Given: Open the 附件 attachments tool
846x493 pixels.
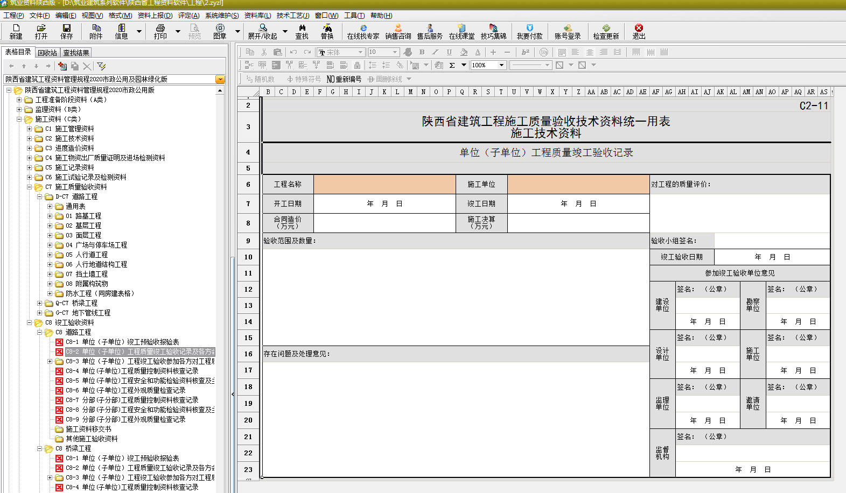Looking at the screenshot, I should tap(96, 32).
